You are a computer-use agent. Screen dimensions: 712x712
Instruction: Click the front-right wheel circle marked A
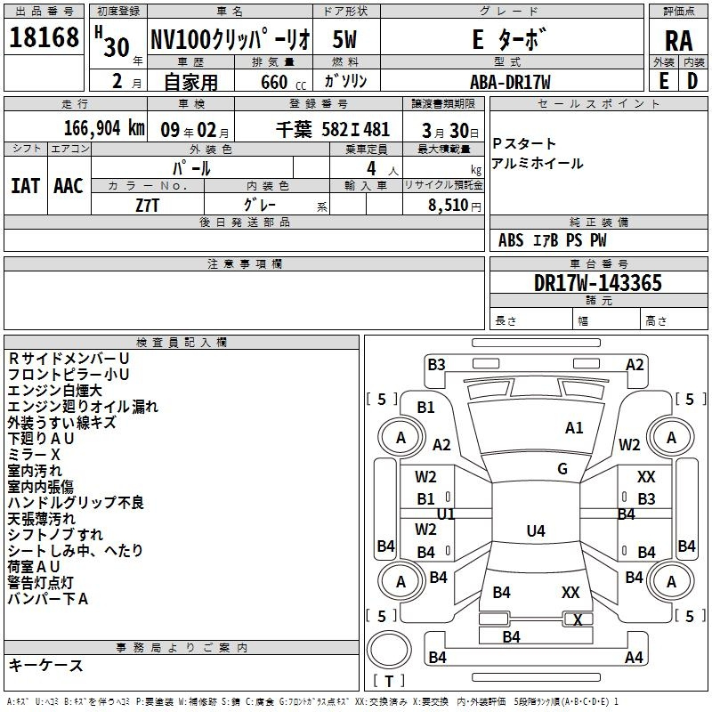point(671,437)
